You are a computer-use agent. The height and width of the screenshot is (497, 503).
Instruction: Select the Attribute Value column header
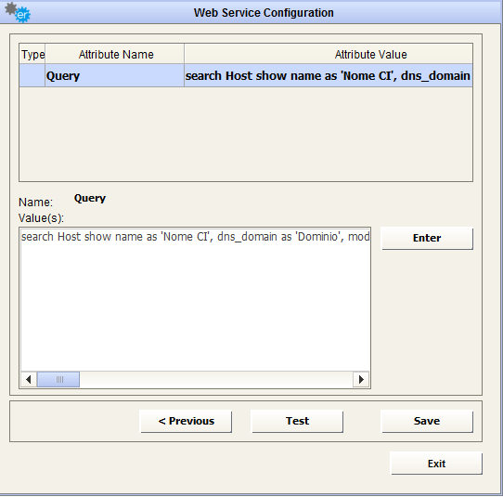tap(329, 54)
